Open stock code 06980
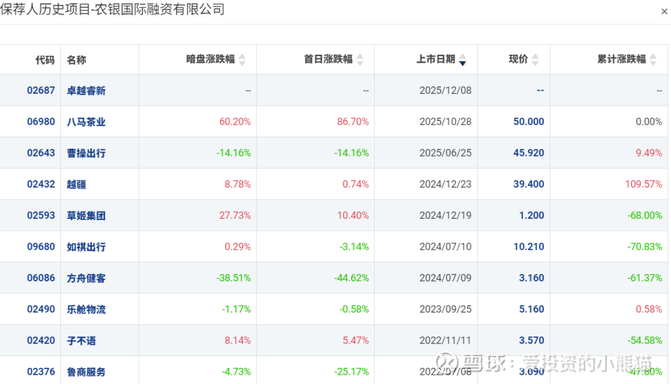This screenshot has height=384, width=671. tap(41, 122)
